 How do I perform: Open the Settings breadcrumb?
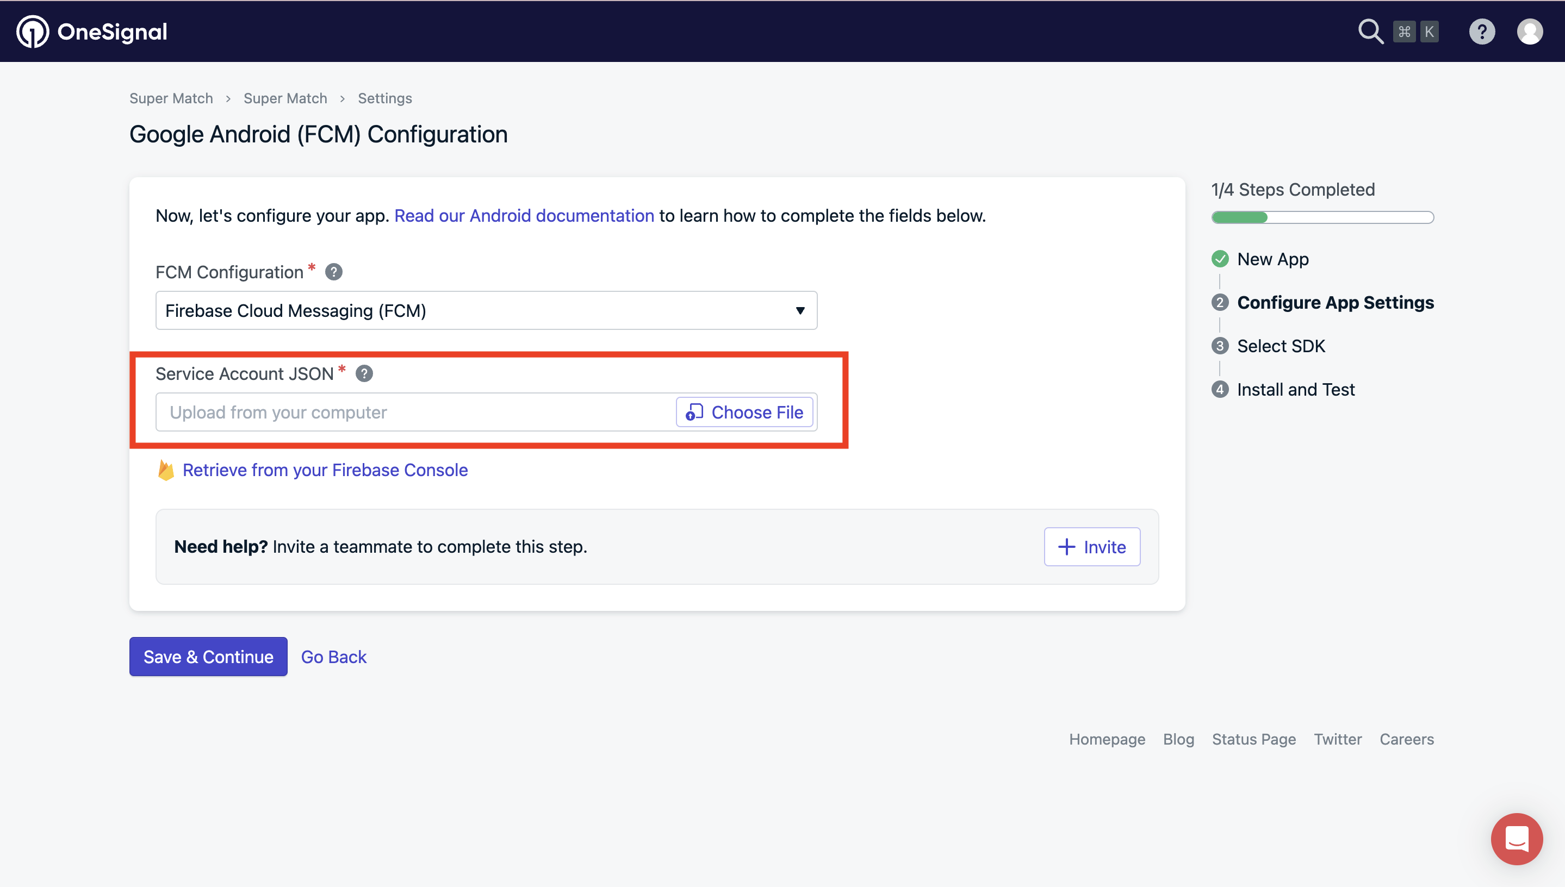click(x=384, y=98)
